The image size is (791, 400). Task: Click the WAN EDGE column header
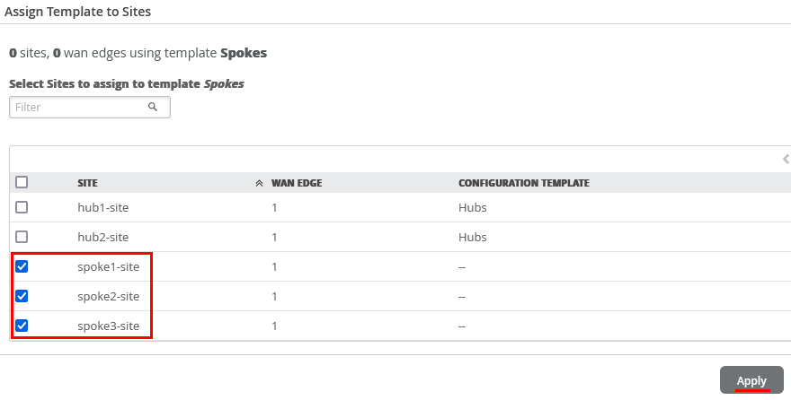(296, 183)
